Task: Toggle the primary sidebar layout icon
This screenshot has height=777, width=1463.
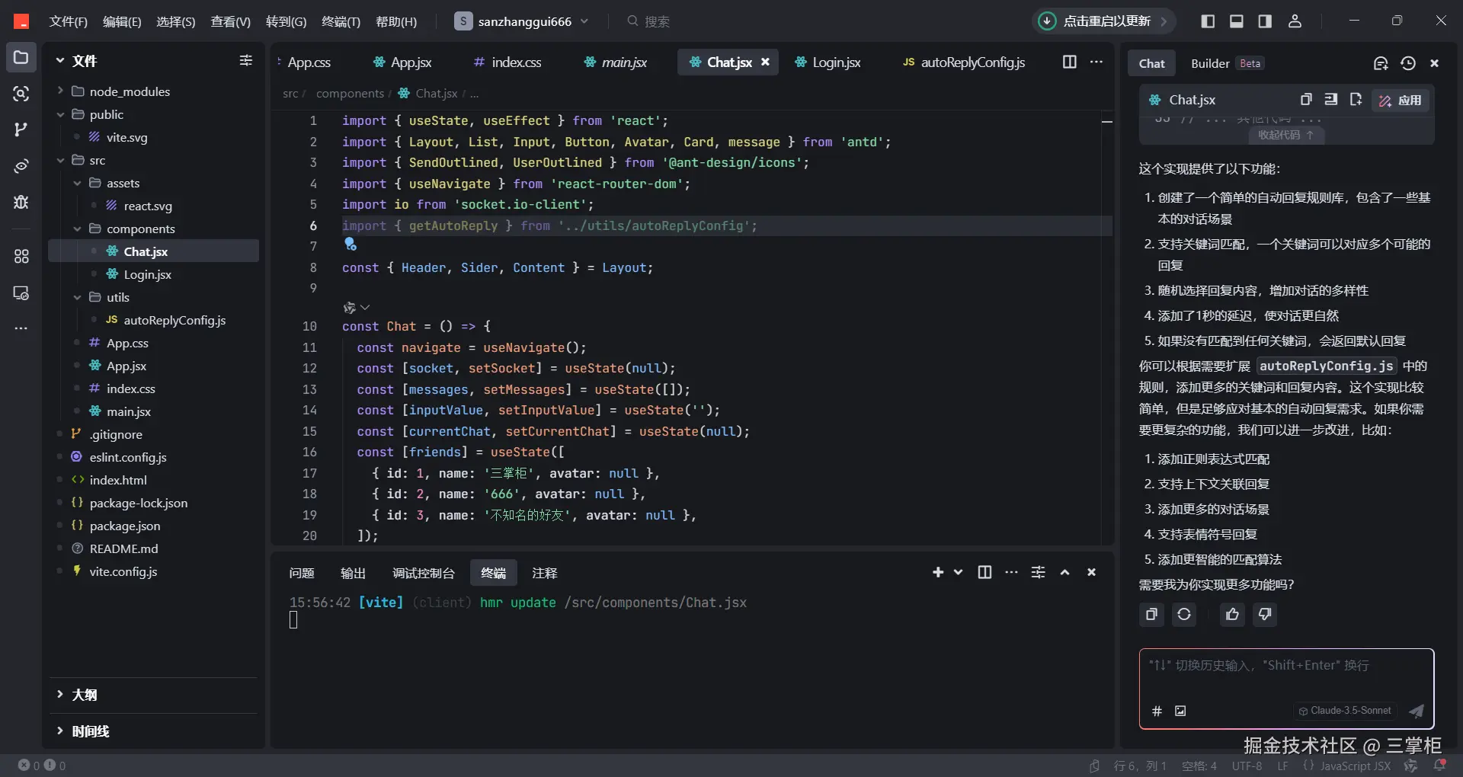Action: tap(1208, 21)
